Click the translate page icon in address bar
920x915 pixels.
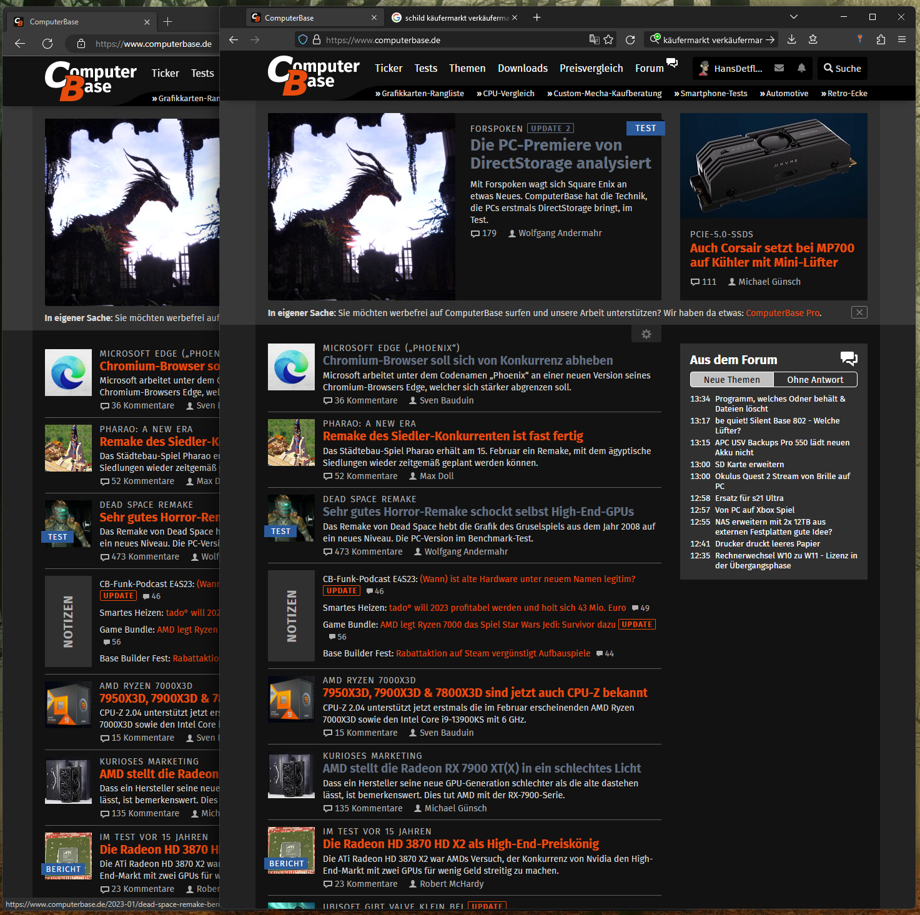(x=594, y=39)
